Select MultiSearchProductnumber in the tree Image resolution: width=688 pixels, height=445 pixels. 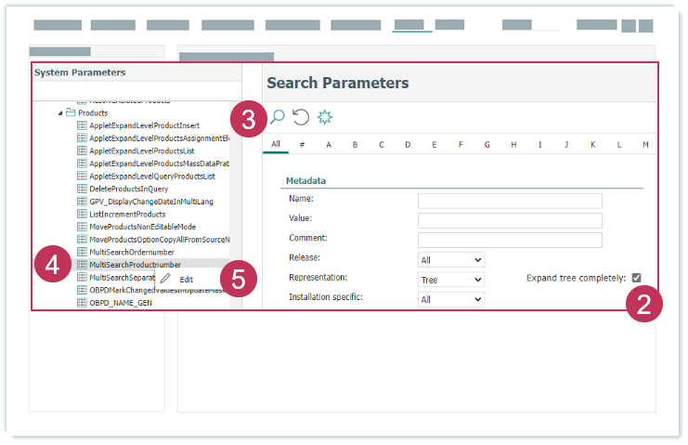[x=135, y=265]
